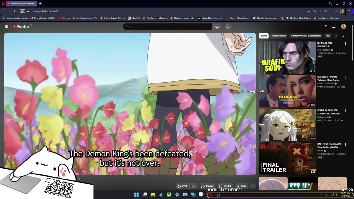Open more actions ellipsis under video
The image size is (354, 199).
(x=253, y=186)
